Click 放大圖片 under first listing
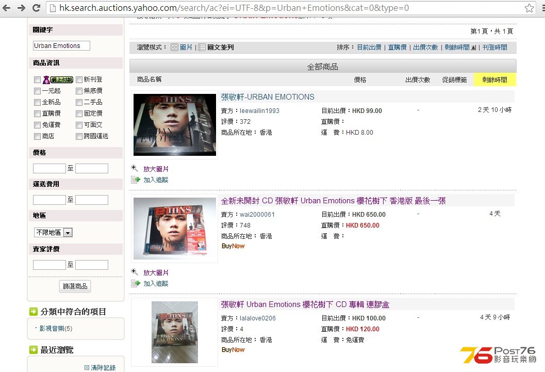Viewport: 545px width, 372px height. point(156,169)
